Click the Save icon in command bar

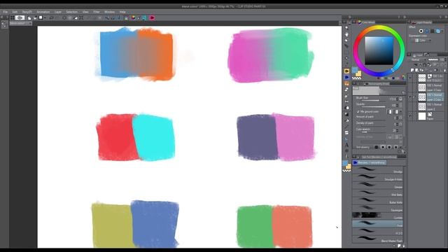(x=41, y=17)
